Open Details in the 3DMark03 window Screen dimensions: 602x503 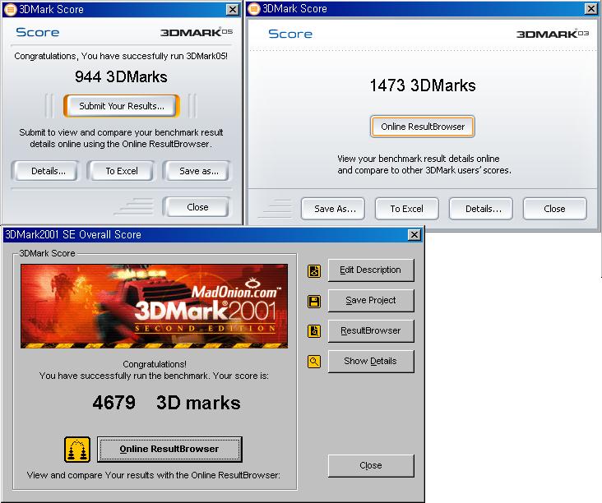pos(481,209)
